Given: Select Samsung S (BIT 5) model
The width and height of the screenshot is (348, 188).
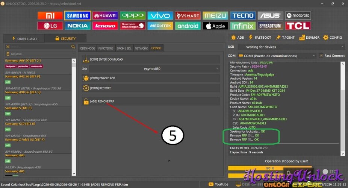Looking at the screenshot, I should click(x=18, y=108).
